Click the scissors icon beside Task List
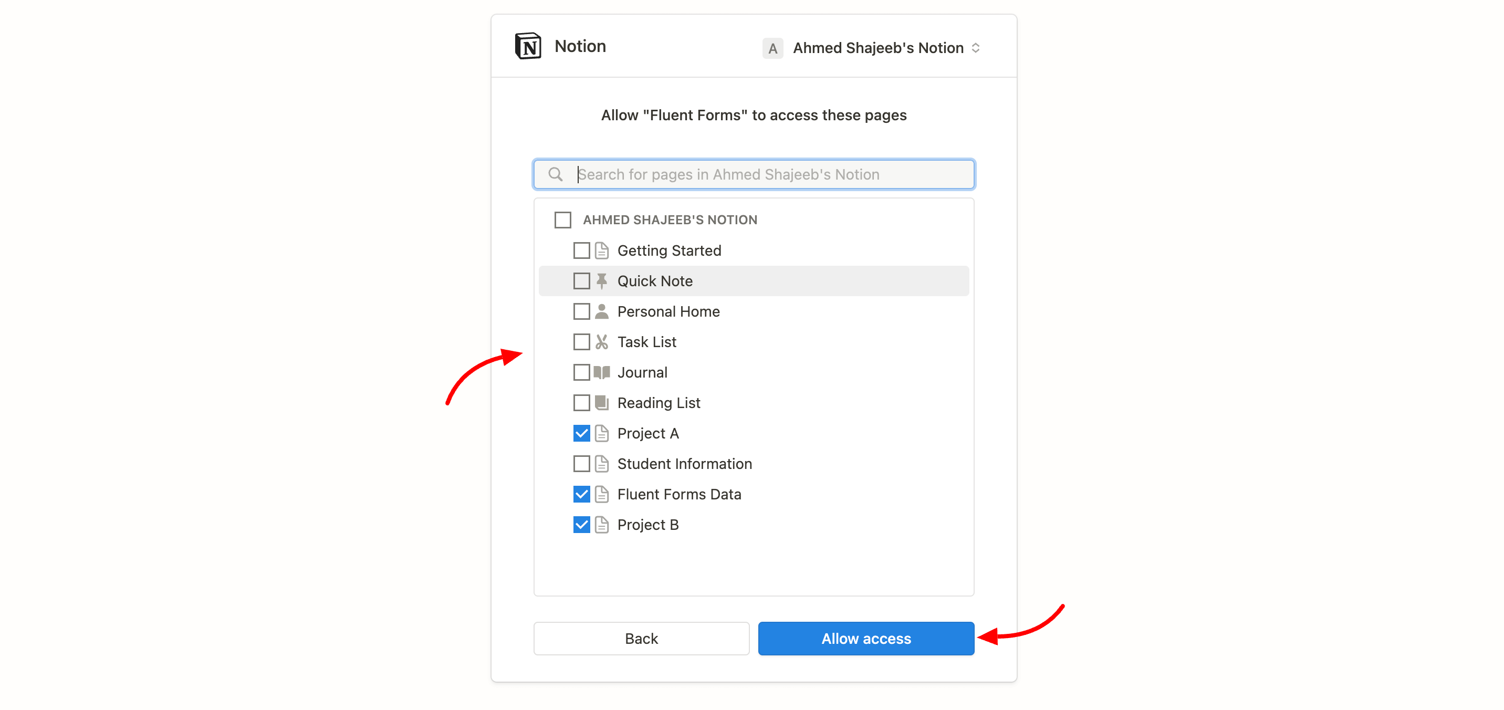The image size is (1504, 710). tap(601, 341)
